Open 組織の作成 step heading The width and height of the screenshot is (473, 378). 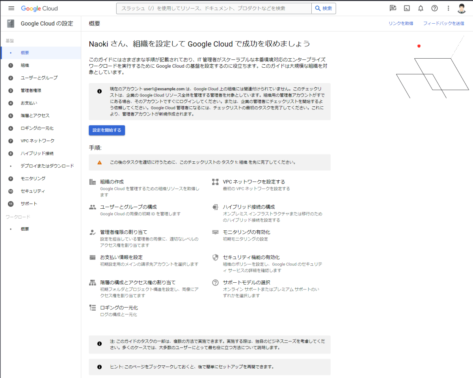tap(112, 182)
